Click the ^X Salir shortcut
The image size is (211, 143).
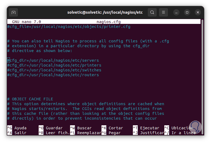(17, 133)
